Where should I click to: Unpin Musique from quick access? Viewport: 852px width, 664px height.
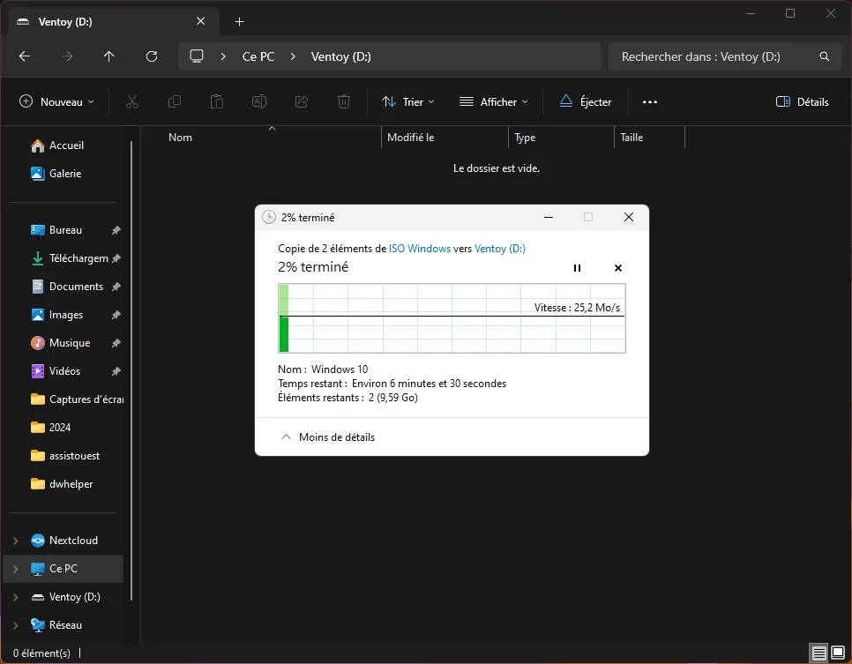(x=116, y=343)
